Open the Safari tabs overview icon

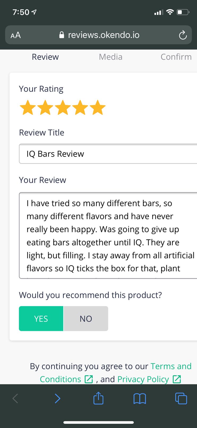coord(181,398)
